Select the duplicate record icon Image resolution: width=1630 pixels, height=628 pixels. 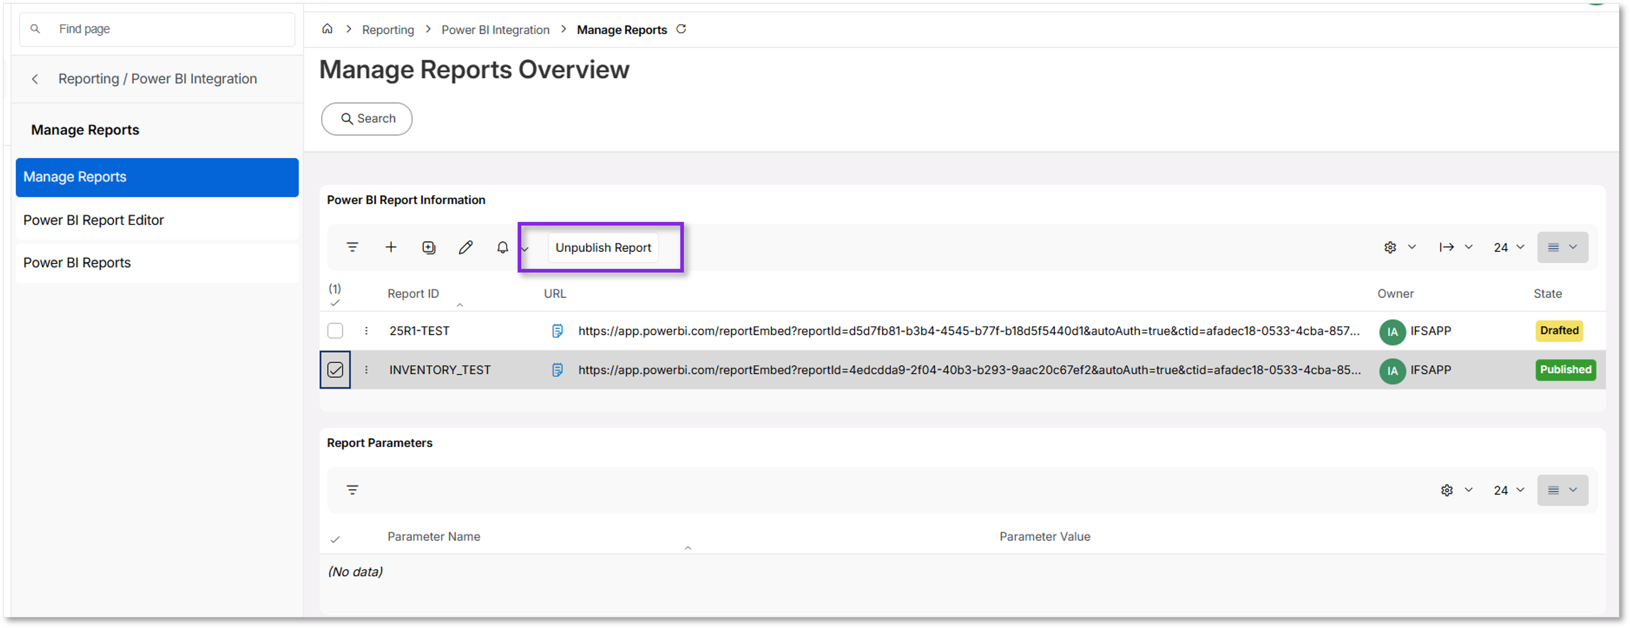coord(428,247)
